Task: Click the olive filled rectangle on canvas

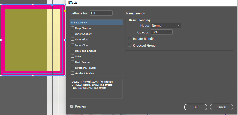Action: pos(26,40)
